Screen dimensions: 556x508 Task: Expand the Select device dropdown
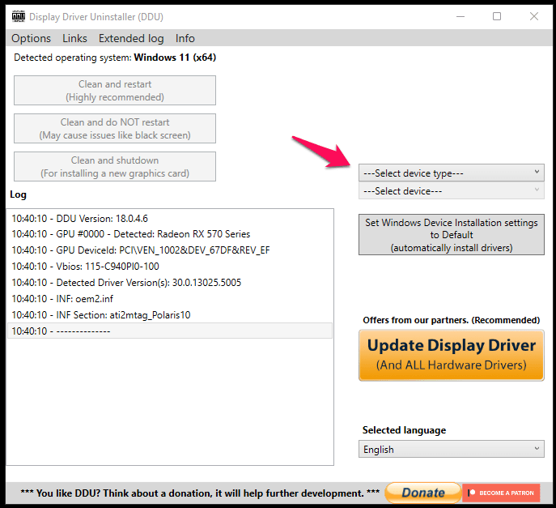[x=452, y=190]
